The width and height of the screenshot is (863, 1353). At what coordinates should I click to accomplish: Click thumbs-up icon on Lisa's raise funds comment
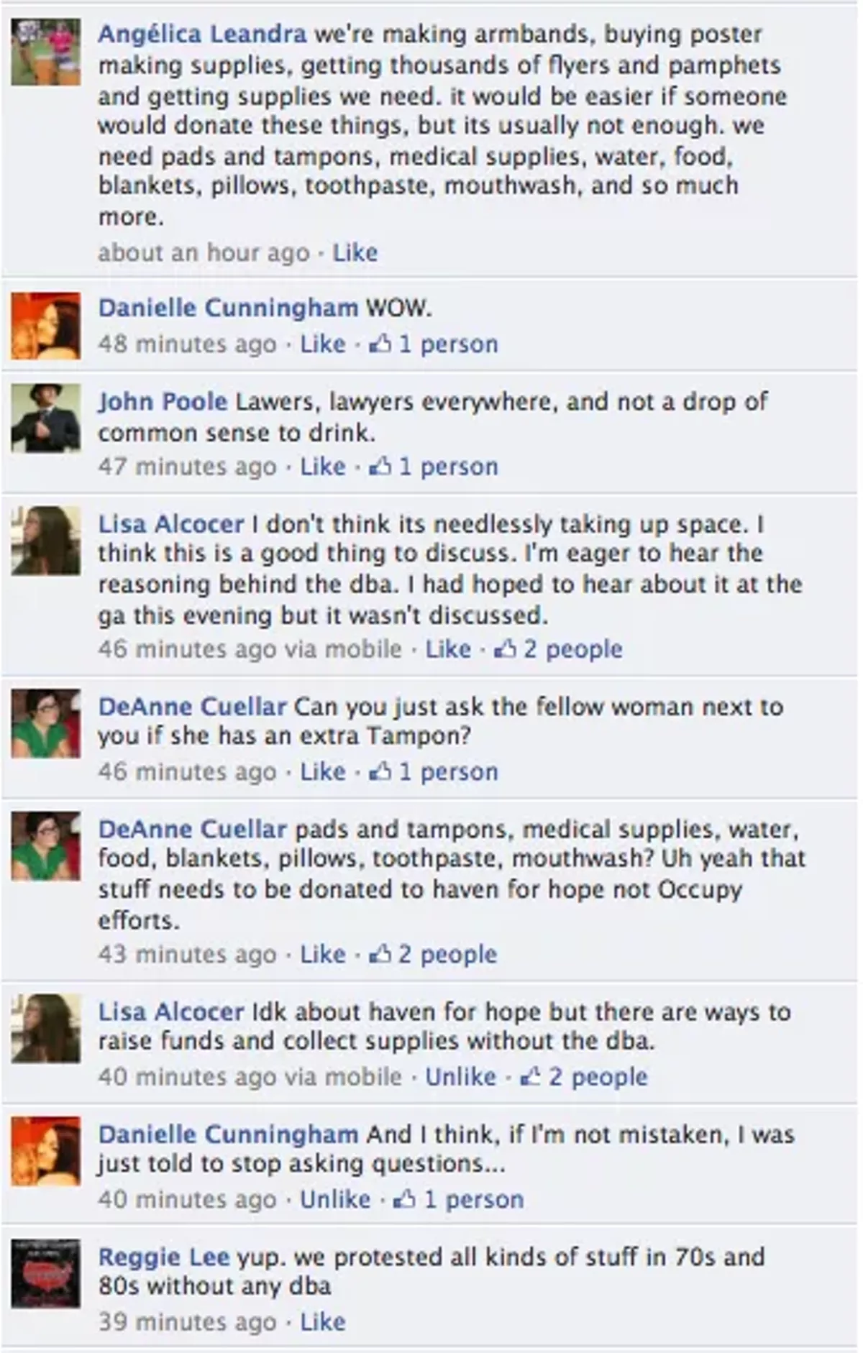(530, 1076)
